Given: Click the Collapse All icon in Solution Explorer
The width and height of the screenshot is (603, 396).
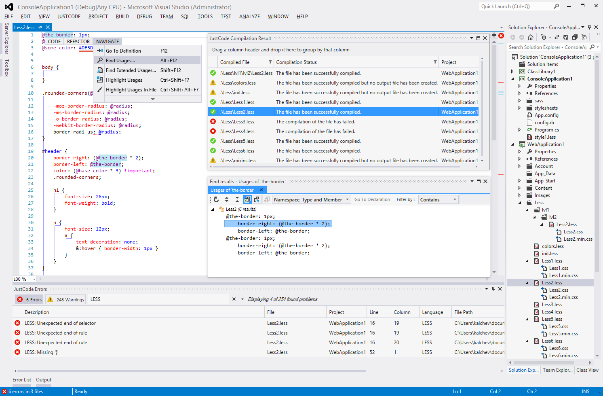Looking at the screenshot, I should (575, 37).
